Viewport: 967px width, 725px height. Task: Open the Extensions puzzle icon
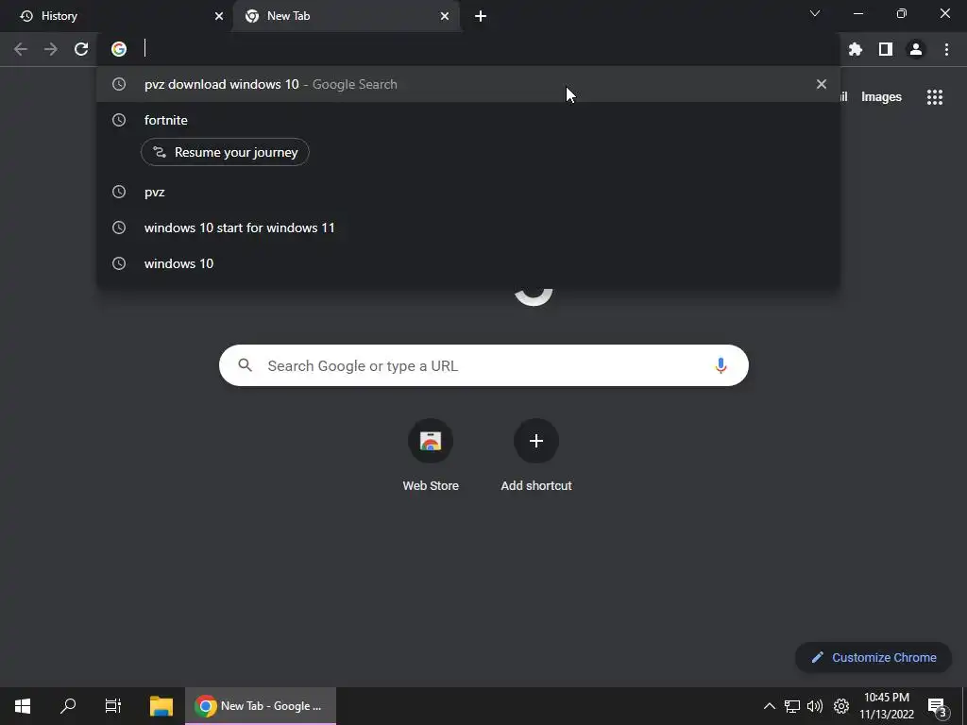coord(856,49)
